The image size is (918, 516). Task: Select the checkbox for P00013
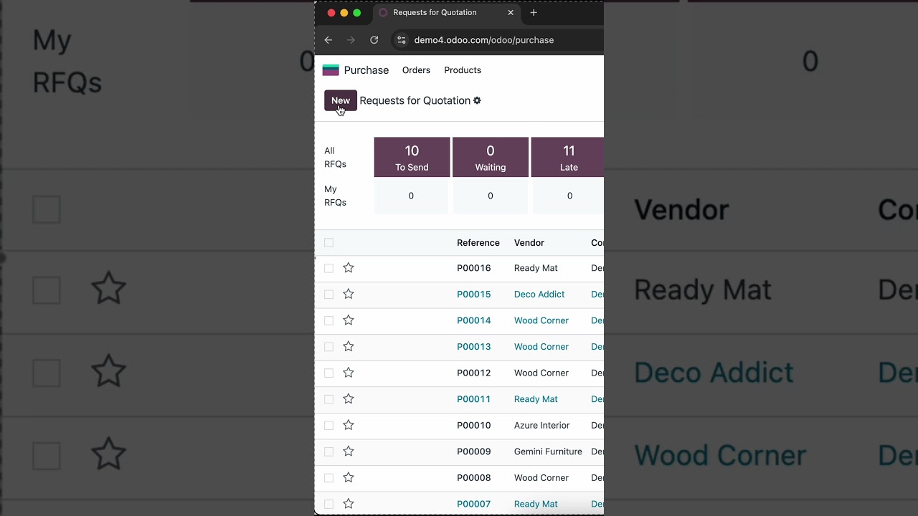pos(328,346)
